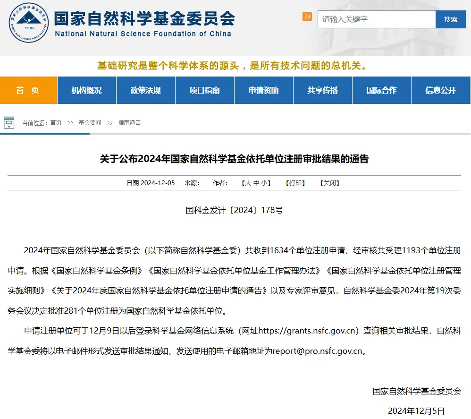Open the 共享传播 menu item
The image size is (471, 419).
(x=323, y=90)
